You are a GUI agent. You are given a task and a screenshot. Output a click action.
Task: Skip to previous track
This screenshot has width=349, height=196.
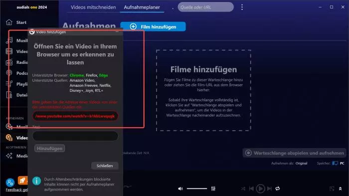[251, 189]
